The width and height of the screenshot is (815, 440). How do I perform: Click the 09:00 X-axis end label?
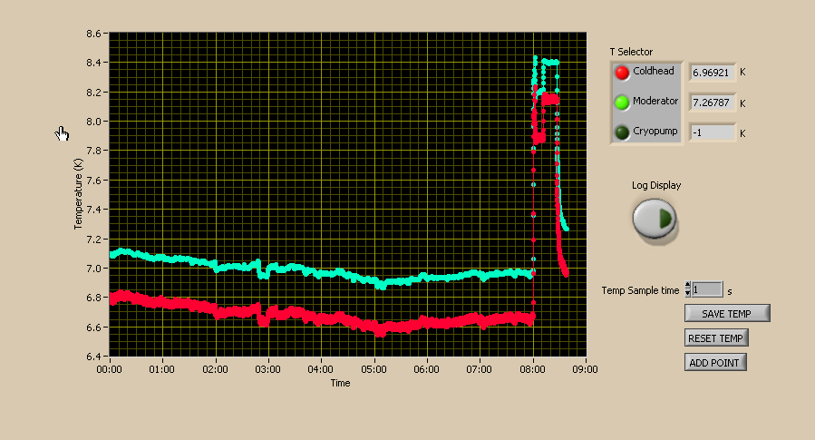tap(586, 369)
